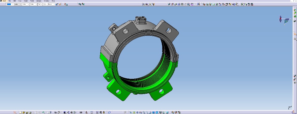This screenshot has width=297, height=114.
Task: Click the Zoom In magnifier icon
Action: [144, 112]
